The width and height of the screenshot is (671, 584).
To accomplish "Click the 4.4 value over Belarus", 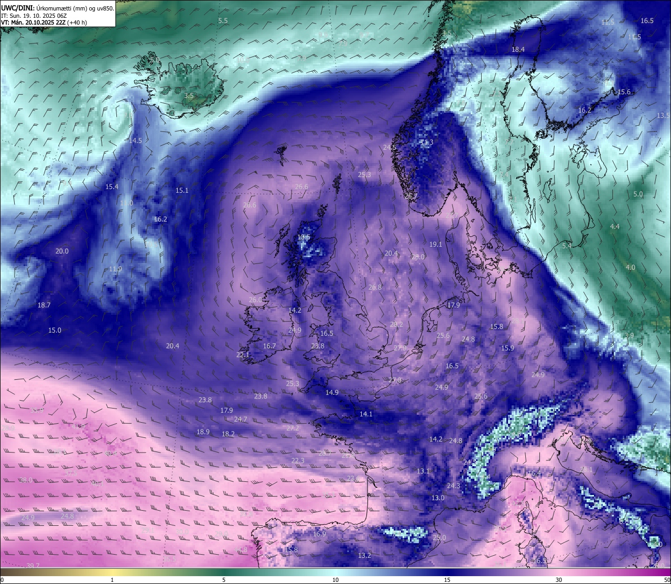I will [615, 226].
